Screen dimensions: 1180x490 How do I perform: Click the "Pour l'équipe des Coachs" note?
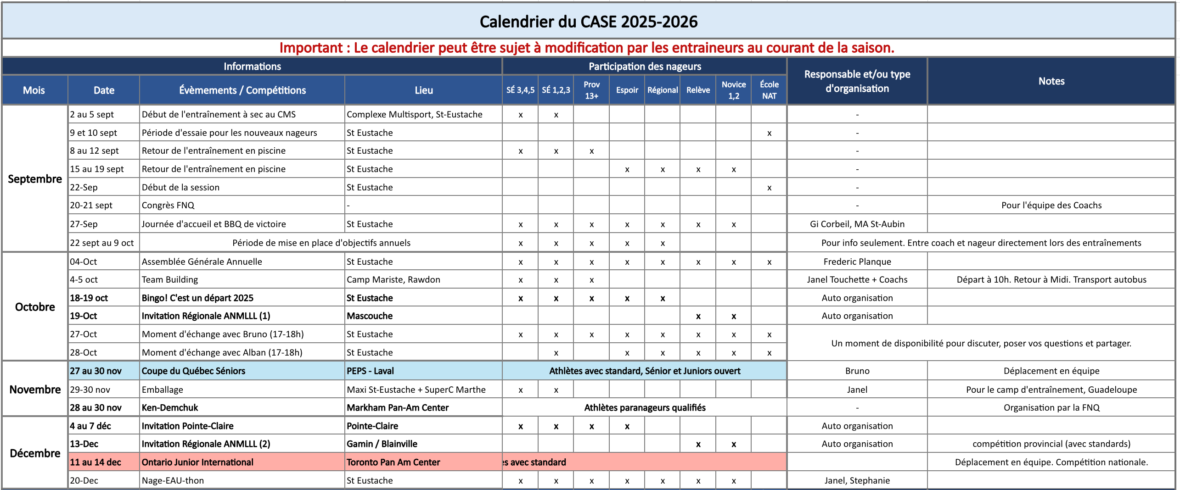[1051, 206]
